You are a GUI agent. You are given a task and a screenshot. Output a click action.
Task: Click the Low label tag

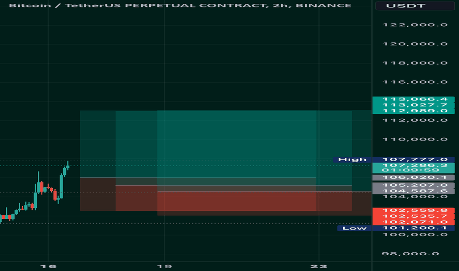point(354,228)
